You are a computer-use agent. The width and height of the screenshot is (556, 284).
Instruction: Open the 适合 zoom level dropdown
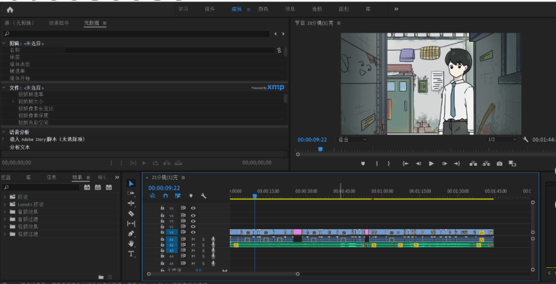pyautogui.click(x=352, y=140)
